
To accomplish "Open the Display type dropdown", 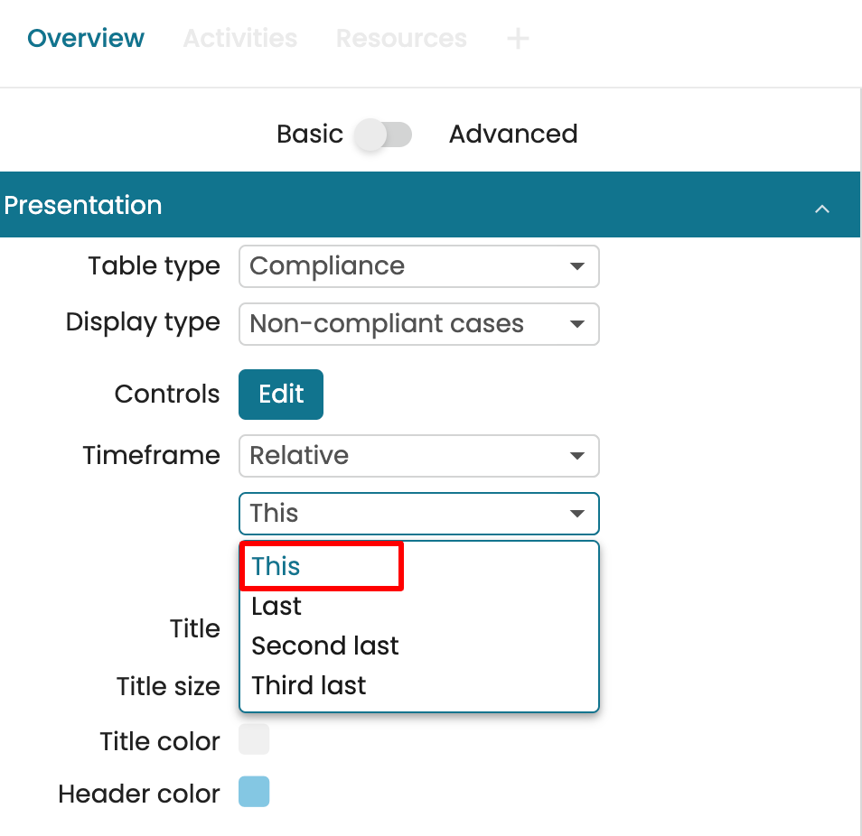I will pos(418,324).
